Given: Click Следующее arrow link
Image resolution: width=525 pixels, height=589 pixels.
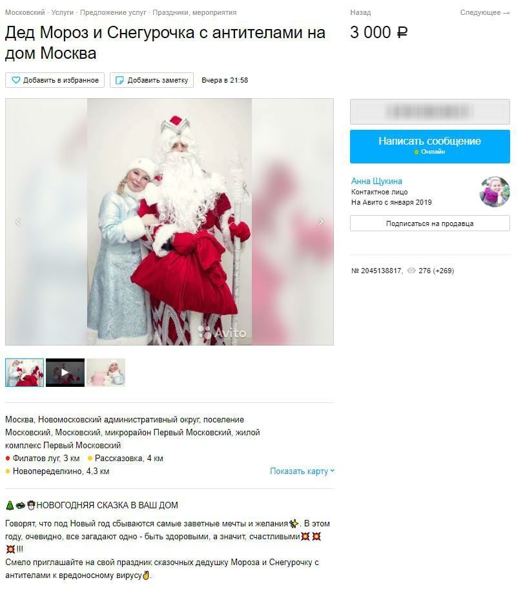Looking at the screenshot, I should pyautogui.click(x=485, y=12).
